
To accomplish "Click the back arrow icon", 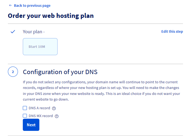I will (x=10, y=5).
